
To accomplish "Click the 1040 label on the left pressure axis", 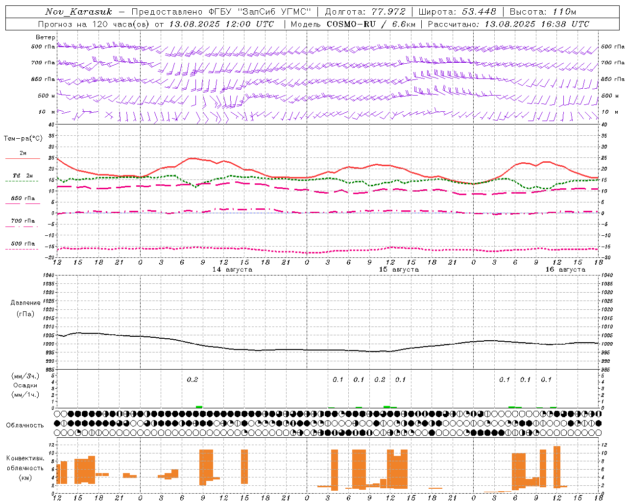I will tap(48, 276).
